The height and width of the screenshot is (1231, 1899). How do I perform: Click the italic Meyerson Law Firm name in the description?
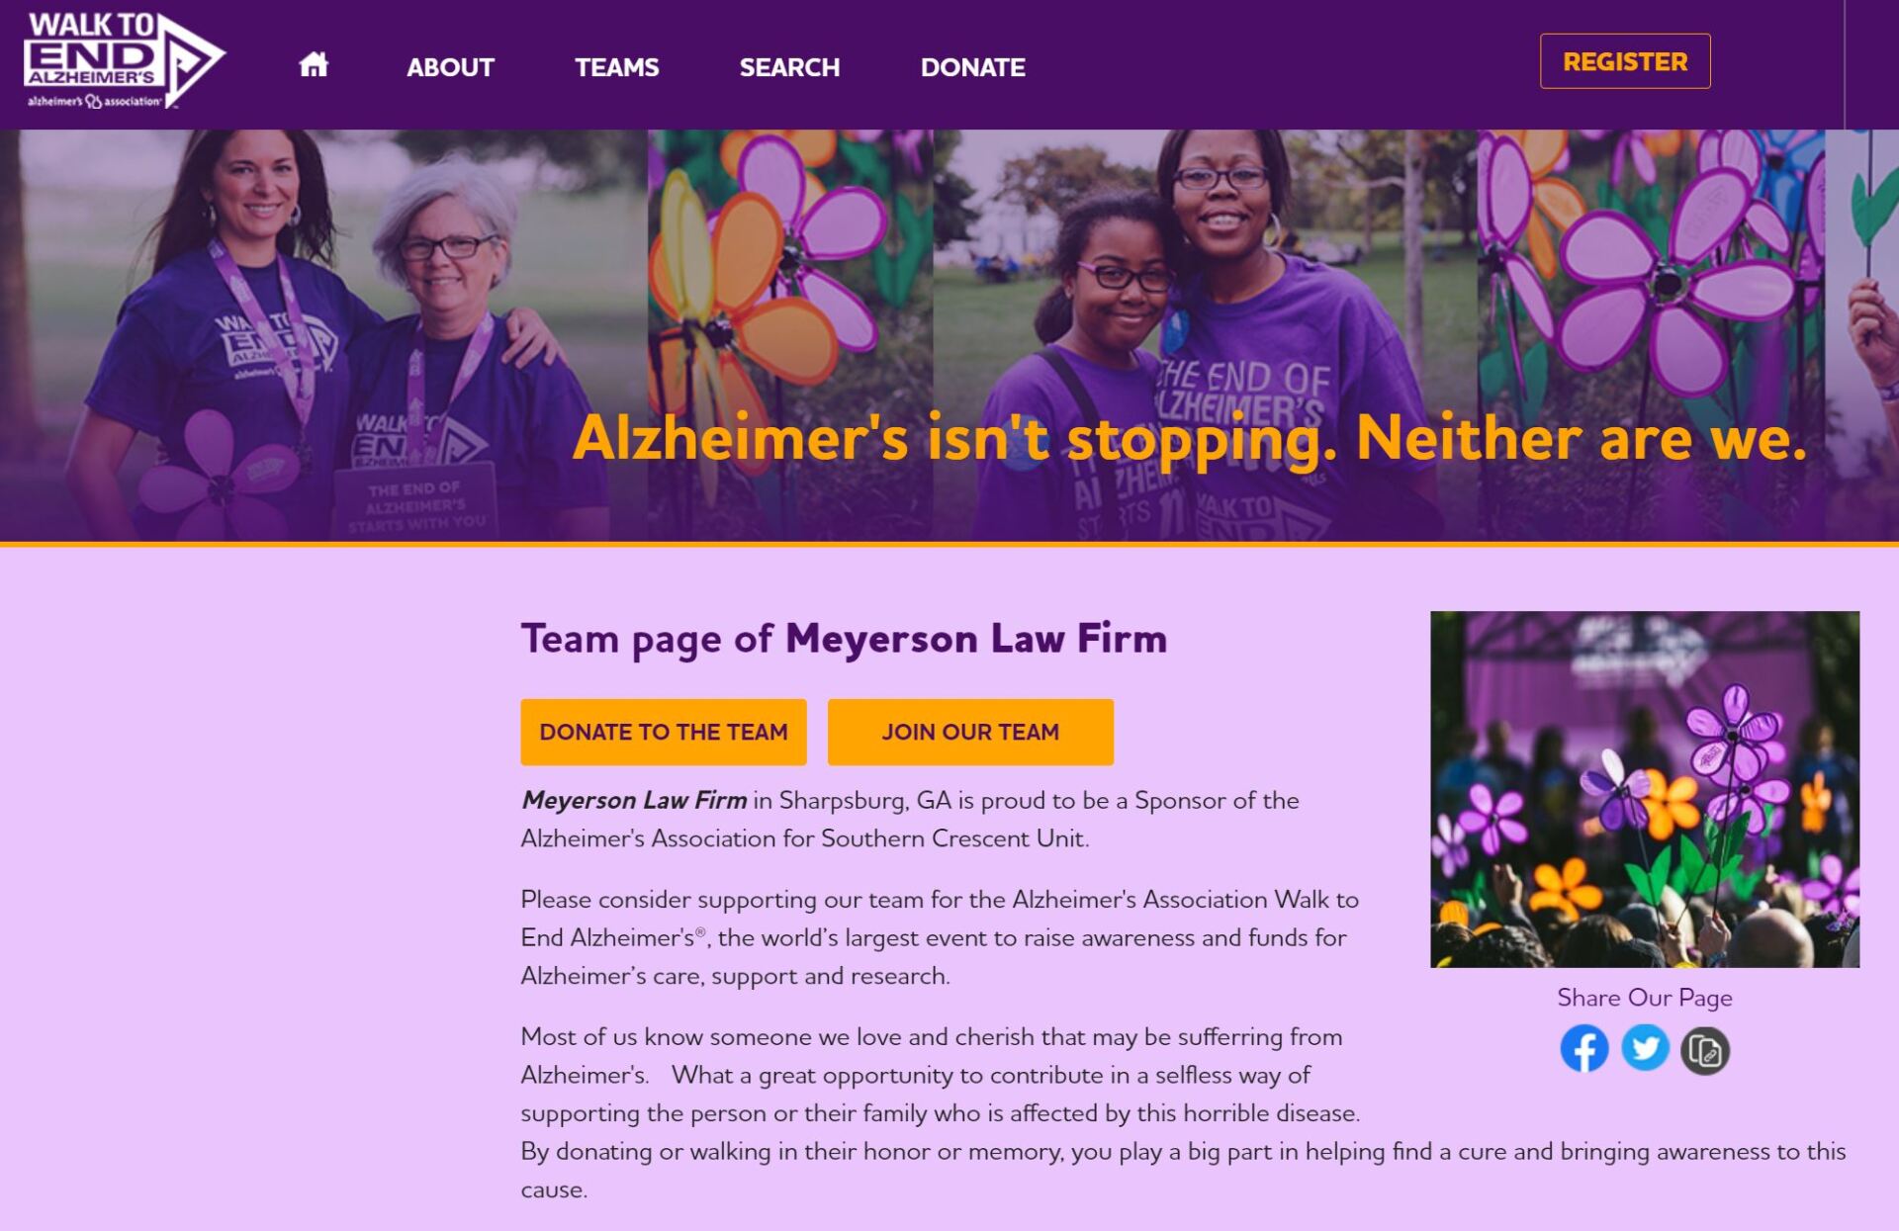[634, 800]
